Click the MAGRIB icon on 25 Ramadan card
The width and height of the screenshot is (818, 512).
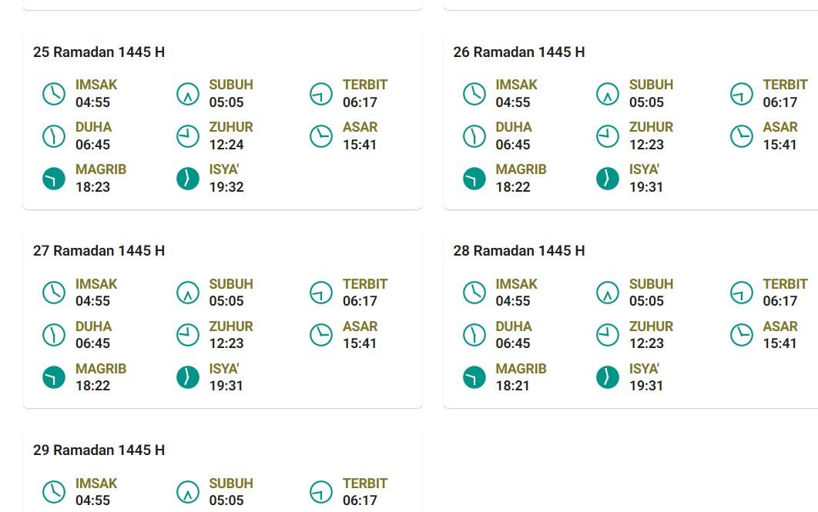point(53,178)
